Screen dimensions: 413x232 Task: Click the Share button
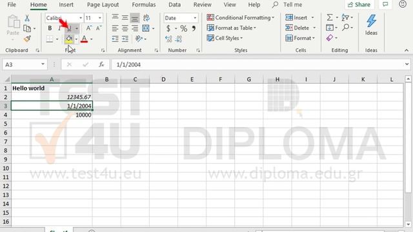pos(359,5)
